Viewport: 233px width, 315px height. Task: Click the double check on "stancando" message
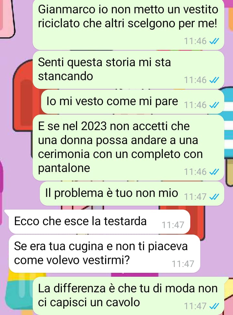214,80
